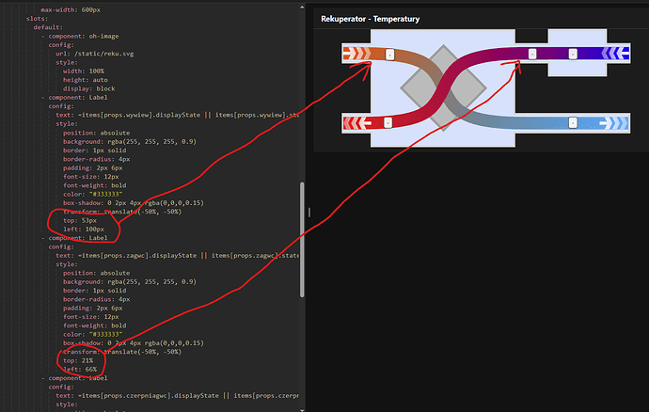Click the red arrows at the bottom-left duct end
Image resolution: width=649 pixels, height=412 pixels.
pyautogui.click(x=356, y=123)
